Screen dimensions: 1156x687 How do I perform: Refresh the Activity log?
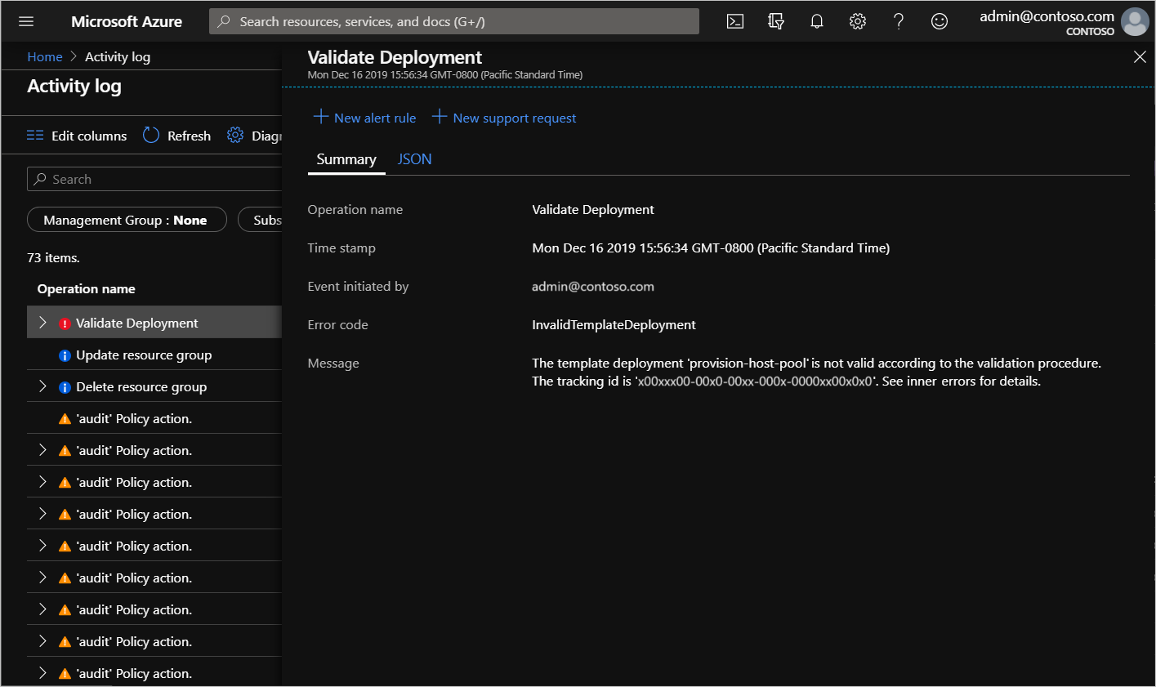tap(176, 136)
